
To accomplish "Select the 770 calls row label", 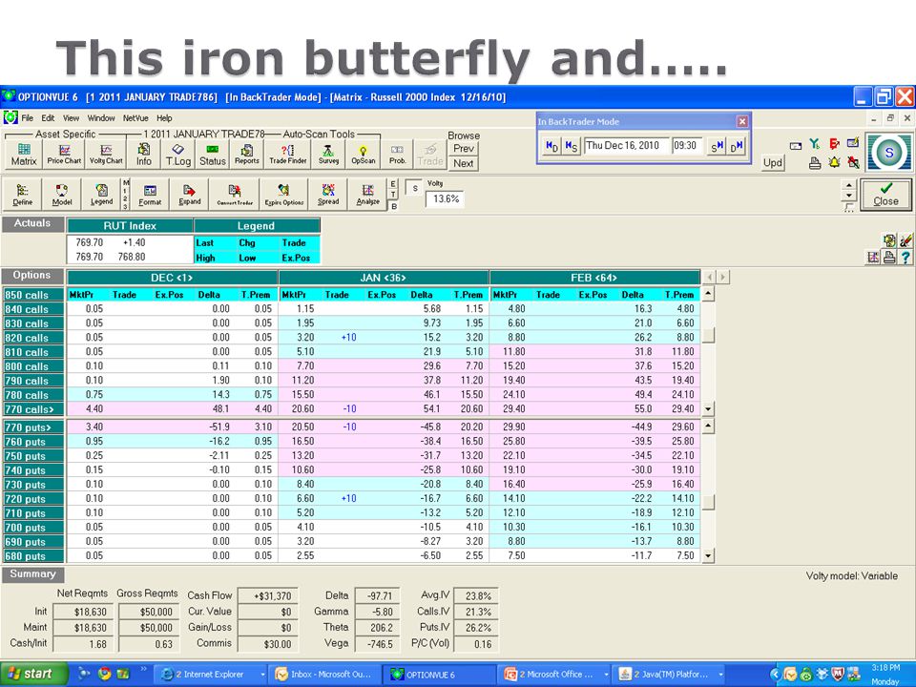I will 32,409.
